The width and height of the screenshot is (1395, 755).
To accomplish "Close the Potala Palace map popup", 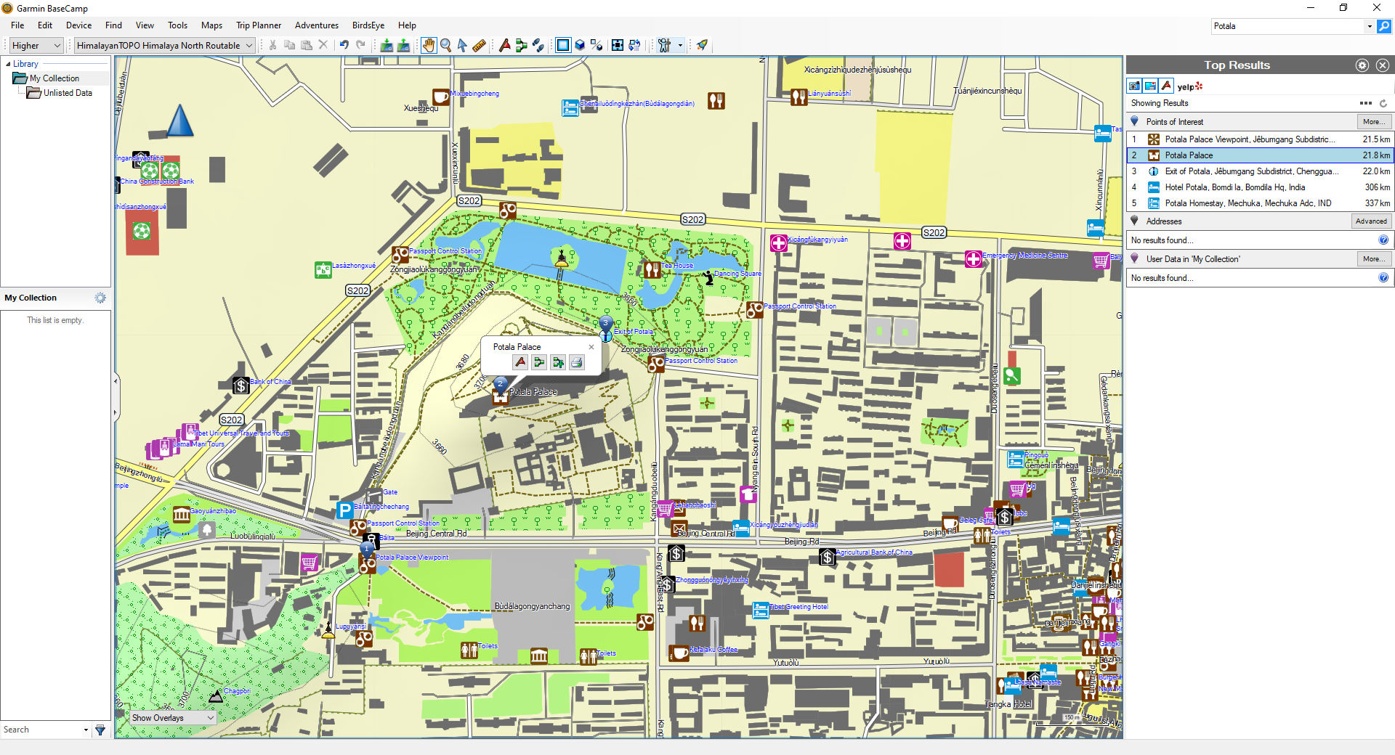I will point(591,347).
